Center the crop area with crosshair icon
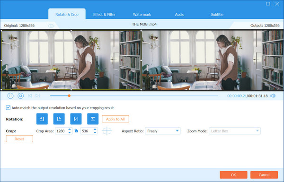 pos(107,131)
